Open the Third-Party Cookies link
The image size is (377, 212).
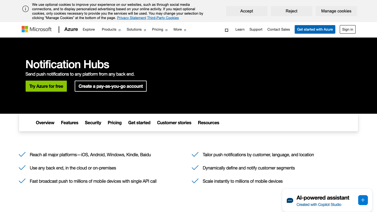point(163,18)
